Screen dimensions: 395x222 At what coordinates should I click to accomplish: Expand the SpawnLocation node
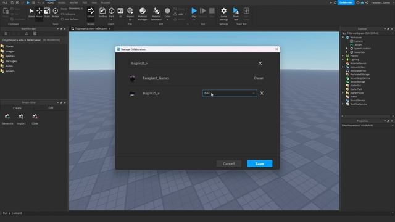(347, 48)
